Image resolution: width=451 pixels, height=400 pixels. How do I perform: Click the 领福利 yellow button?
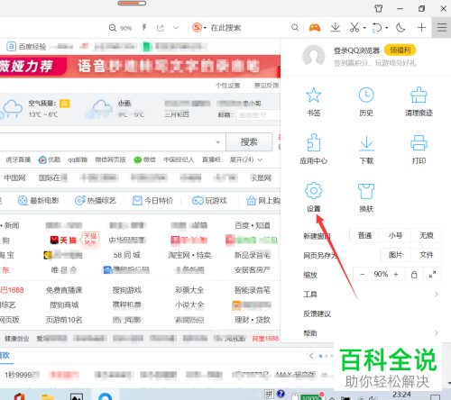pos(400,50)
